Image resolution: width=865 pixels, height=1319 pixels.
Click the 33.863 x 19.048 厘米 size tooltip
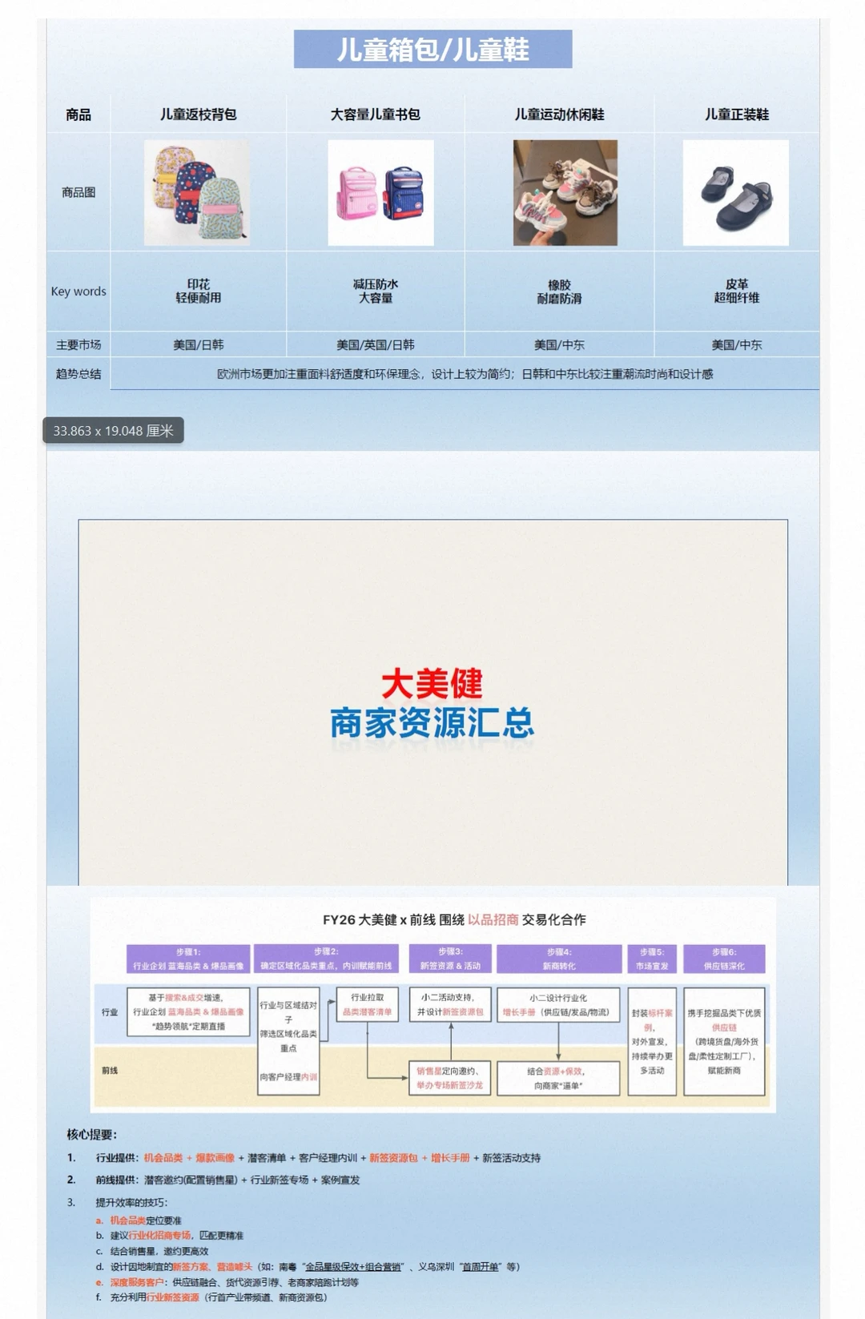tap(113, 430)
